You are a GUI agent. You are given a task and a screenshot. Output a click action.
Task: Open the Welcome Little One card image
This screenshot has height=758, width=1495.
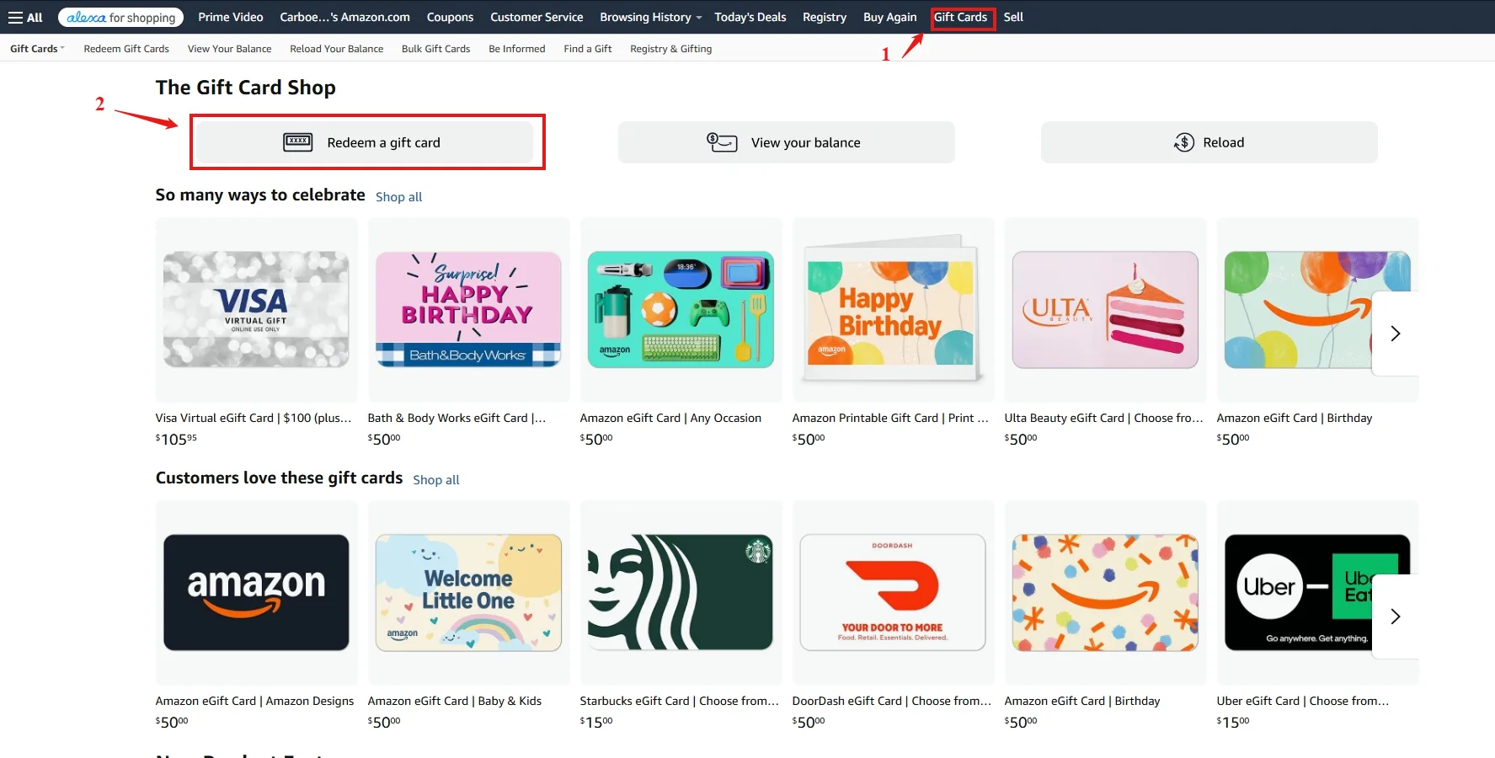[x=468, y=592]
